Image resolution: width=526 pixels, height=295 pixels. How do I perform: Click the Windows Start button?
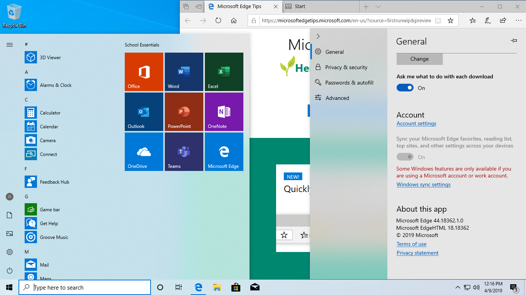pyautogui.click(x=9, y=287)
